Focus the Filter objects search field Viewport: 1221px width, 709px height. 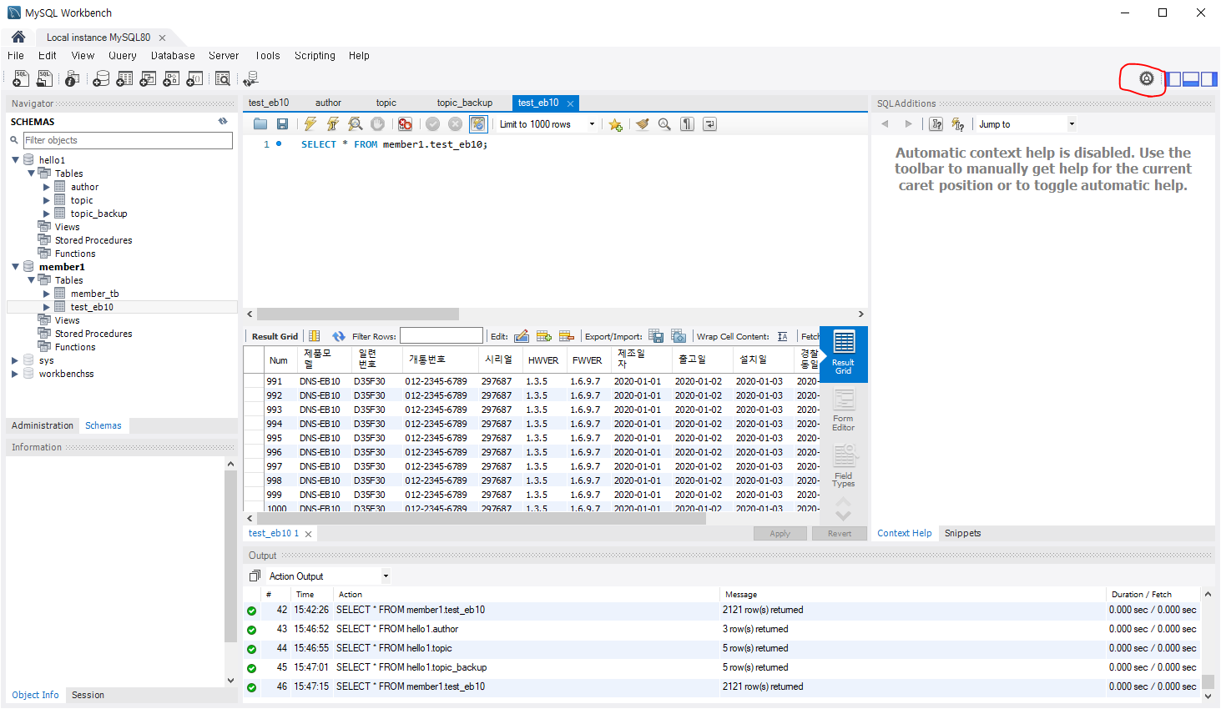128,140
